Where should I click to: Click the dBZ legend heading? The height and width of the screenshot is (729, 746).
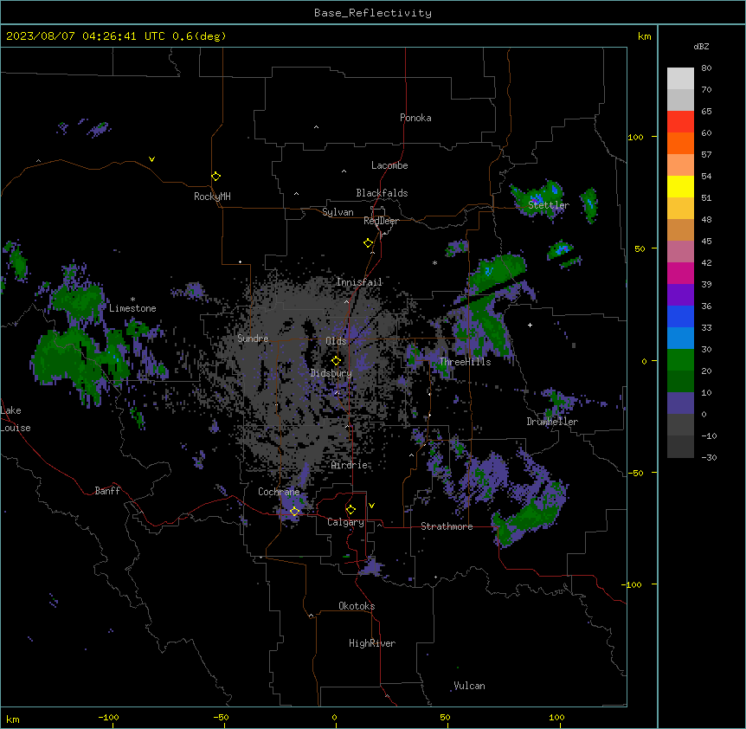point(701,47)
